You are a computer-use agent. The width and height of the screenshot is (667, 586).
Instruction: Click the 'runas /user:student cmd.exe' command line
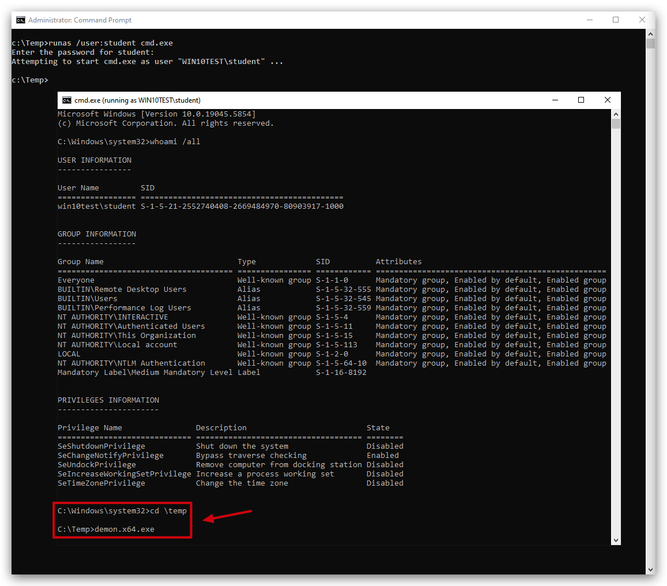[92, 43]
